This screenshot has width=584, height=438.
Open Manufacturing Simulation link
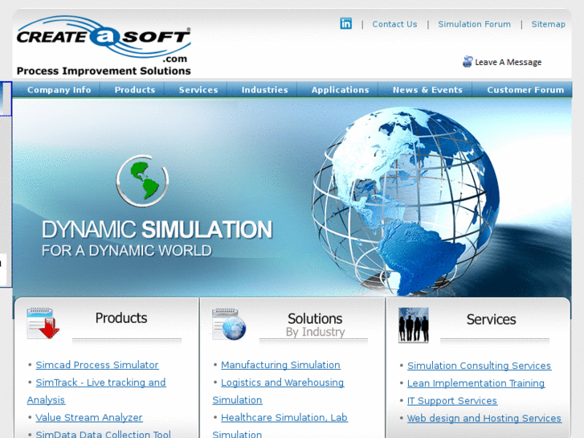coord(280,365)
